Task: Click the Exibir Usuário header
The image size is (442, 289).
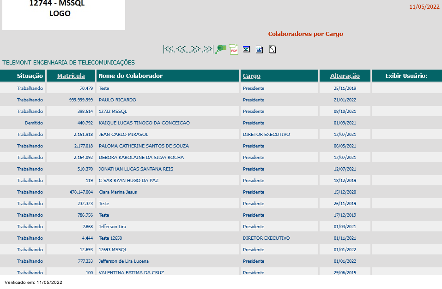Action: tap(406, 76)
